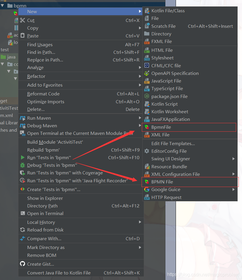The height and width of the screenshot is (280, 242).
Task: Click the Google Guice logo icon
Action: (x=147, y=189)
